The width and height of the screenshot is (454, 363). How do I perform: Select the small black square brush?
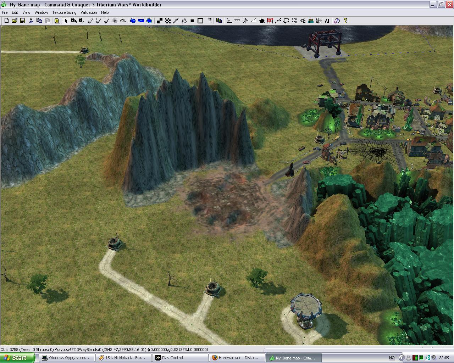[192, 21]
